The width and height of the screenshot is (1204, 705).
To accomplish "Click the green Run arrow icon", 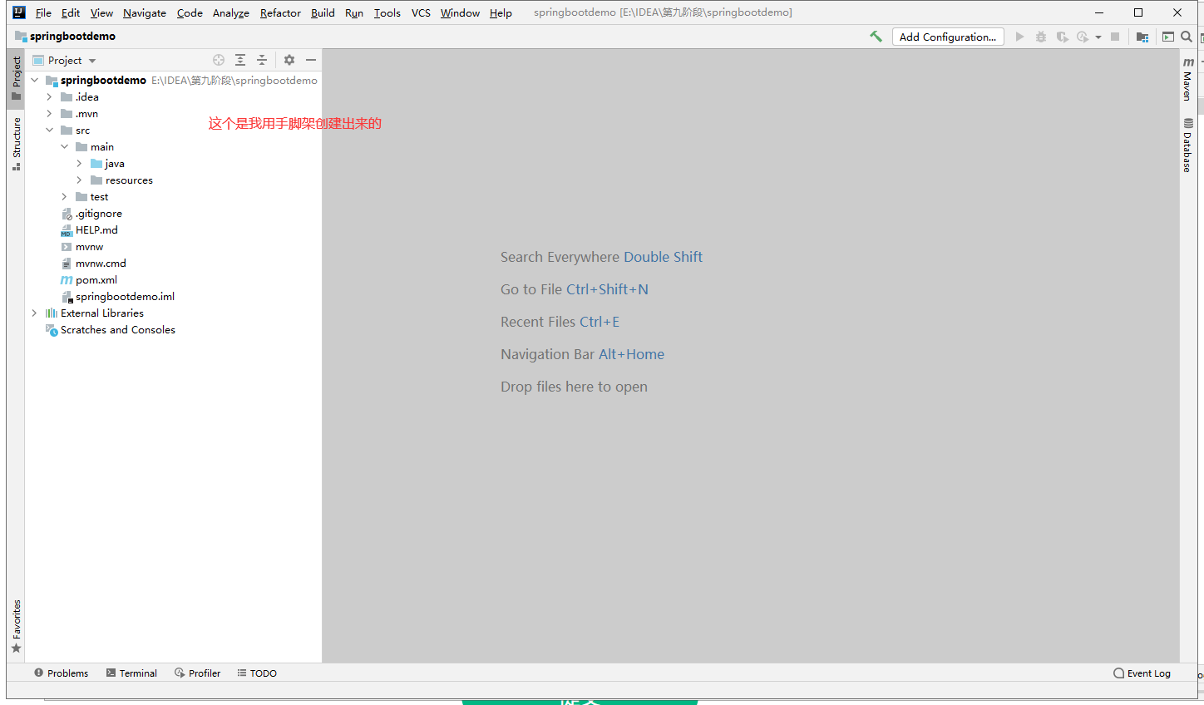I will 1020,37.
